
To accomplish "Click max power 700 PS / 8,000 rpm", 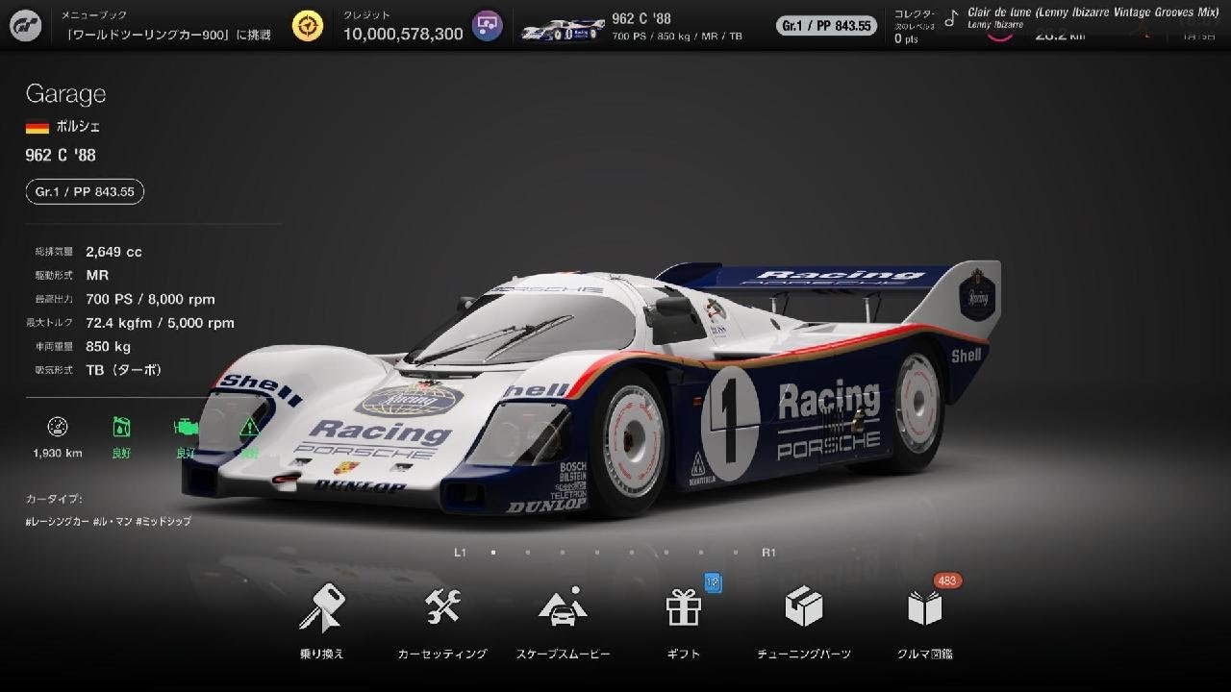I will 150,299.
